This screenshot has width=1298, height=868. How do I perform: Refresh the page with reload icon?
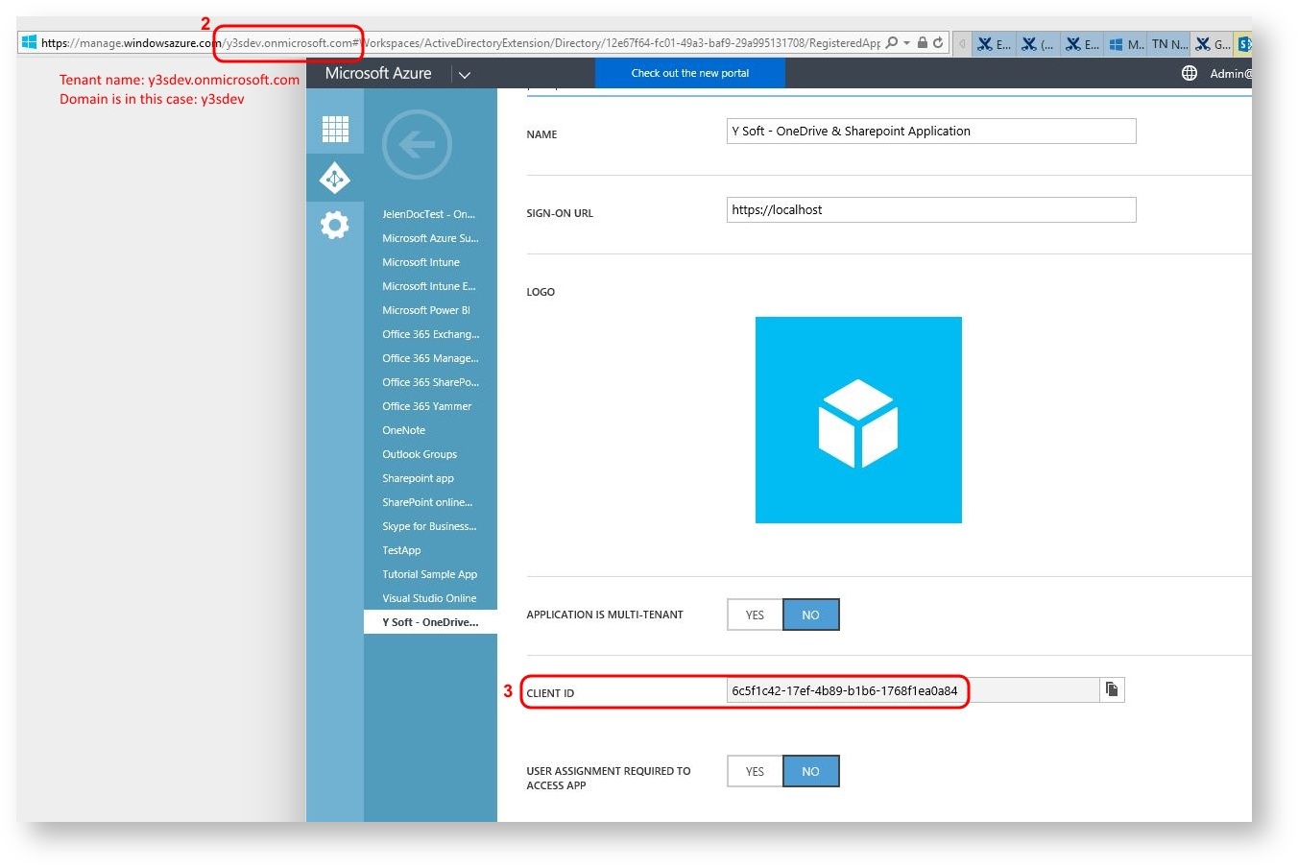coord(938,43)
